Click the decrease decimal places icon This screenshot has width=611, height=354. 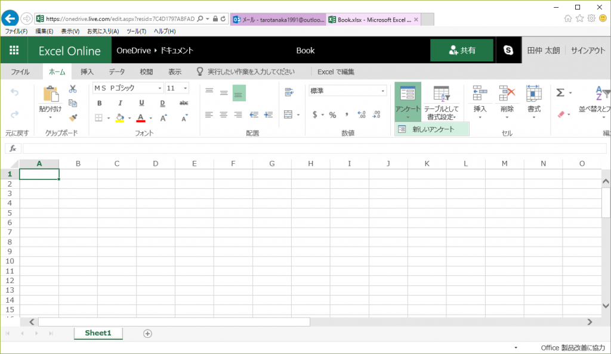click(377, 115)
